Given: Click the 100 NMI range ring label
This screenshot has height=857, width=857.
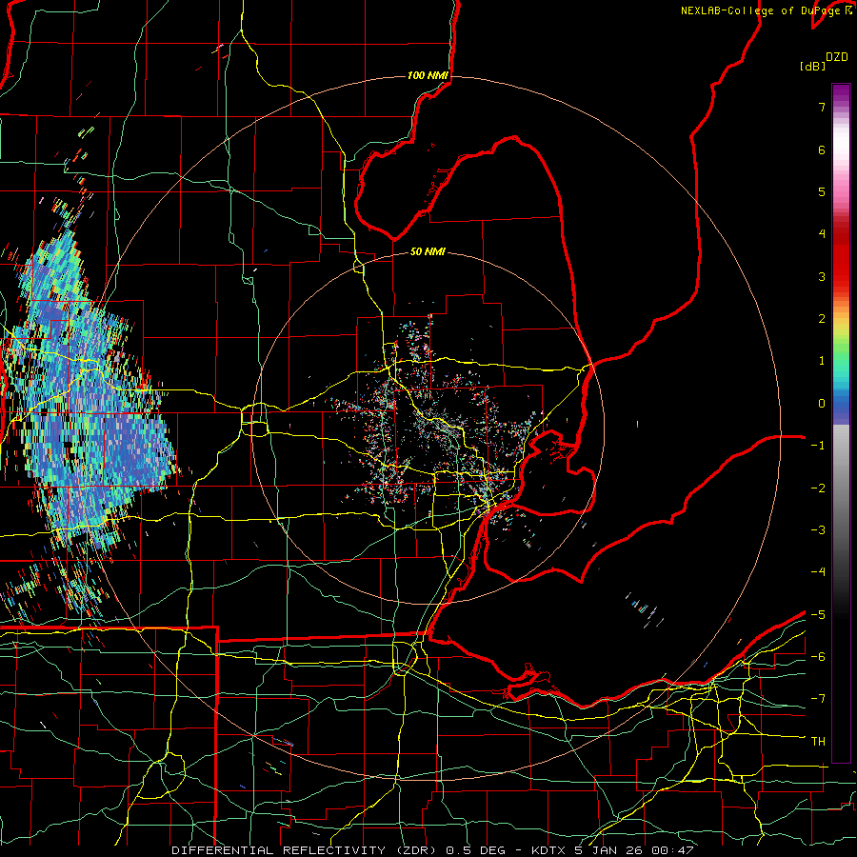Looking at the screenshot, I should 428,75.
